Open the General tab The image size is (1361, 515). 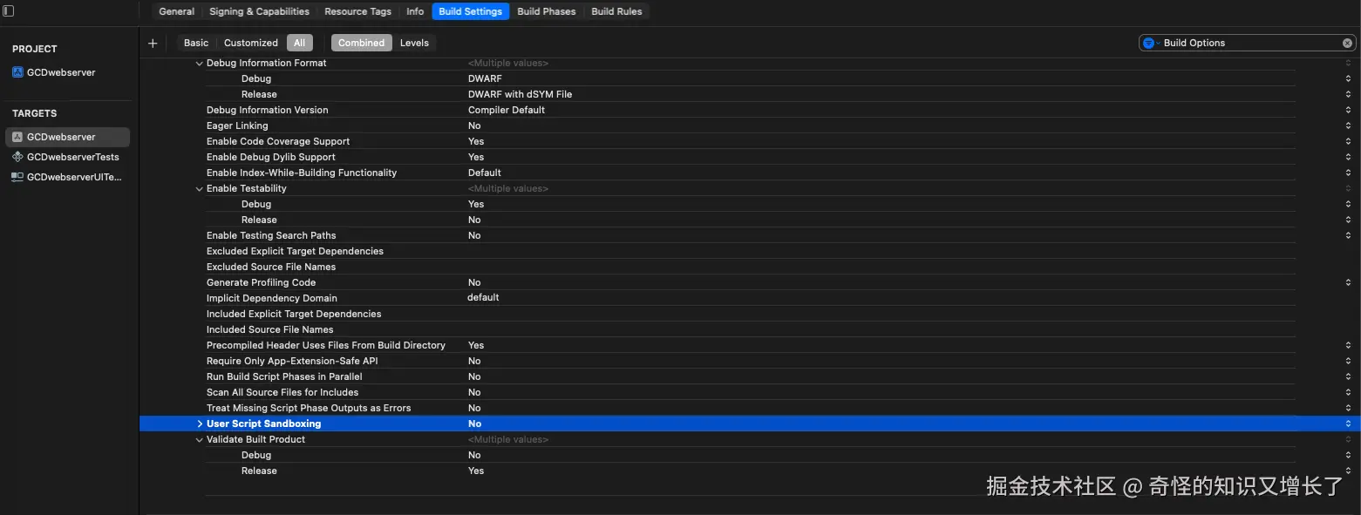click(x=176, y=11)
